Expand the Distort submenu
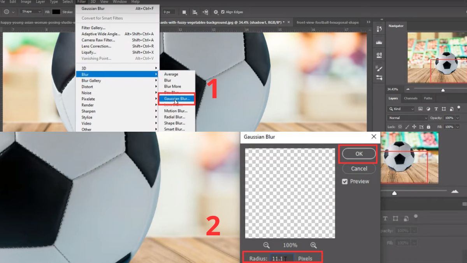Image resolution: width=467 pixels, height=263 pixels. click(x=117, y=86)
